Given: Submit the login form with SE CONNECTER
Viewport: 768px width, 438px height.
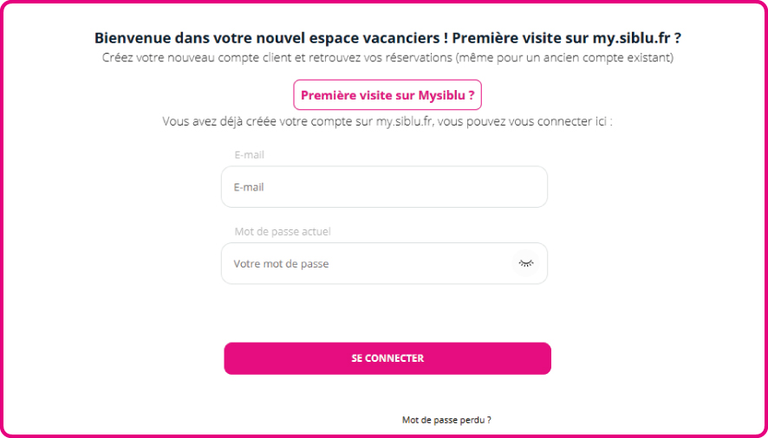Looking at the screenshot, I should coord(387,358).
